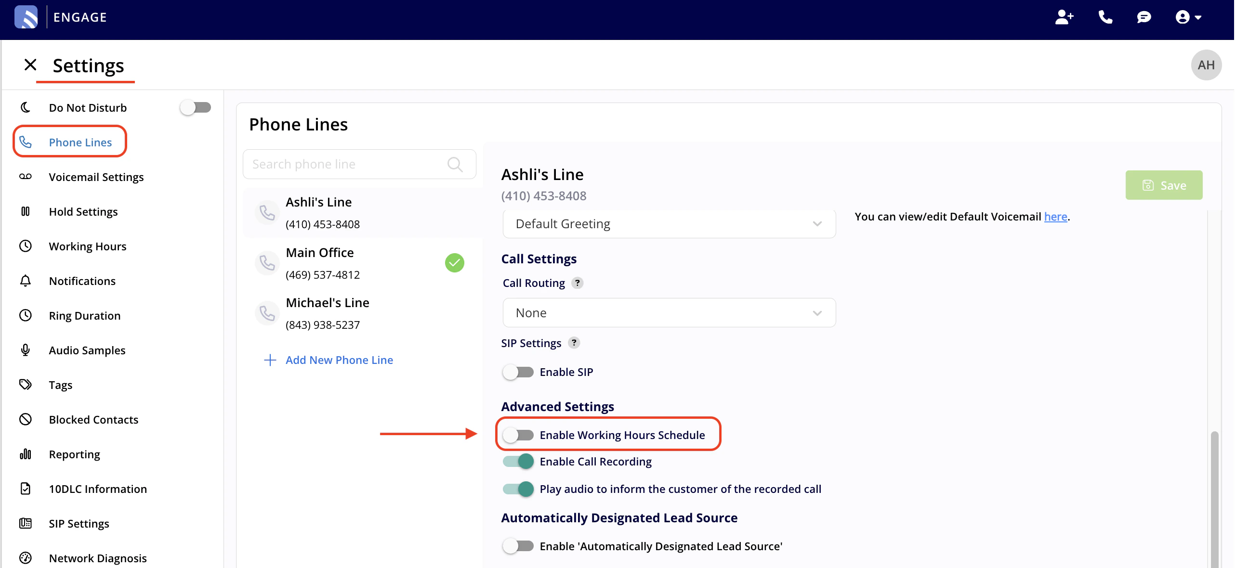Toggle Enable Working Hours Schedule switch
Screen dimensions: 1236x568
[x=518, y=435]
